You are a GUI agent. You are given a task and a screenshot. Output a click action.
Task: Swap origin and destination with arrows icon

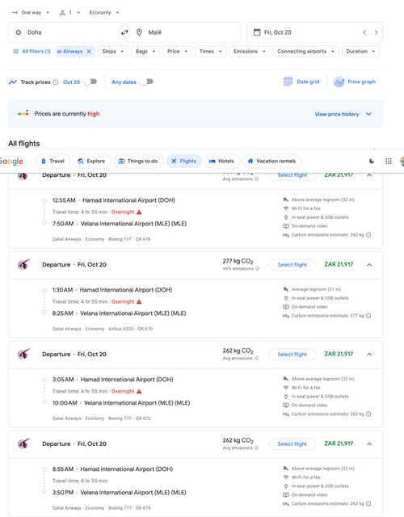[x=124, y=32]
